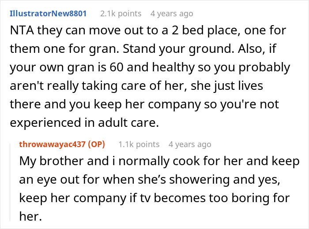Click top comment's '4 years ago' timestamp

[172, 14]
